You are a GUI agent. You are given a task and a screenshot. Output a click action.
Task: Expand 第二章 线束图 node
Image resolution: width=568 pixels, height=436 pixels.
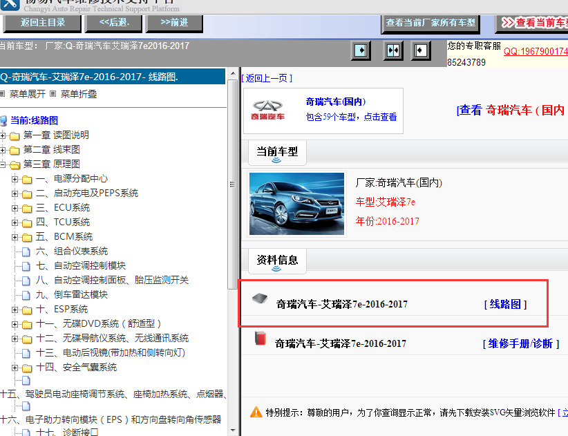pos(3,150)
